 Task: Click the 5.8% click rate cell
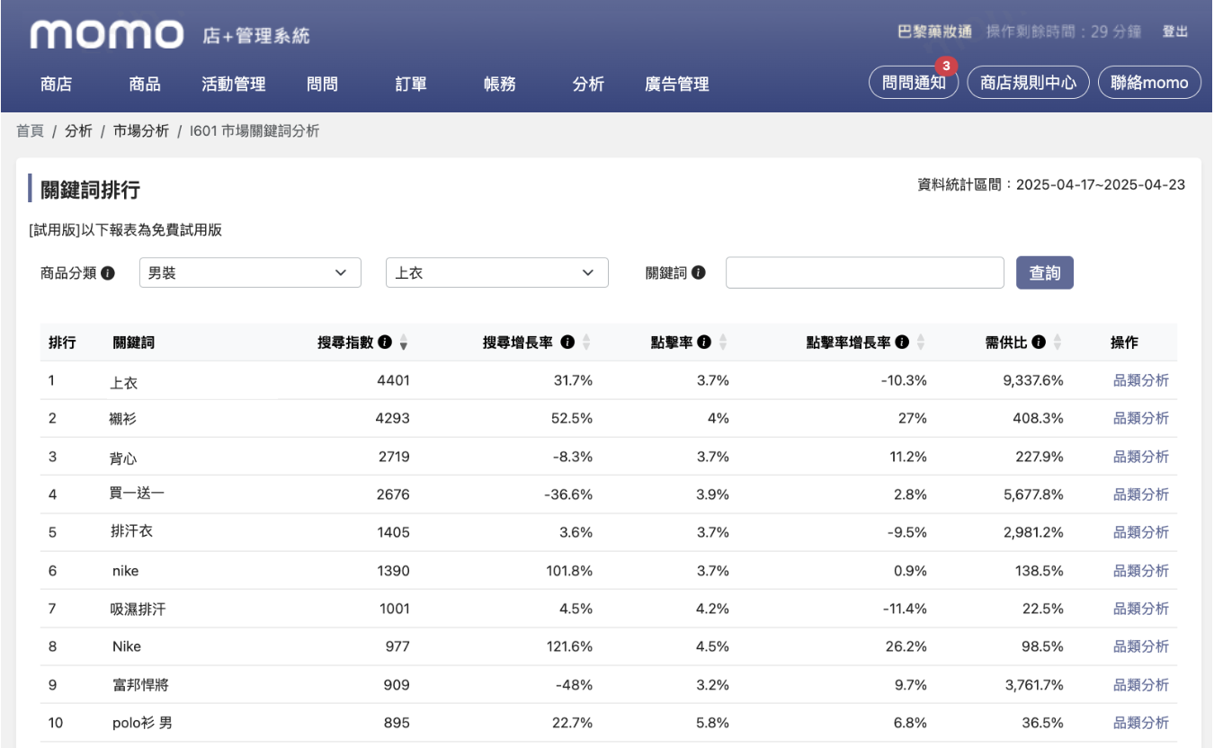712,723
